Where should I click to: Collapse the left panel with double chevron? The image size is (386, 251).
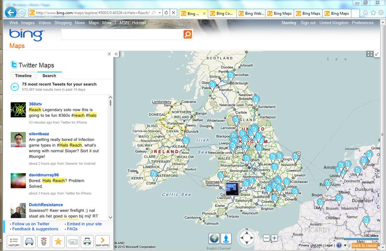pyautogui.click(x=116, y=54)
